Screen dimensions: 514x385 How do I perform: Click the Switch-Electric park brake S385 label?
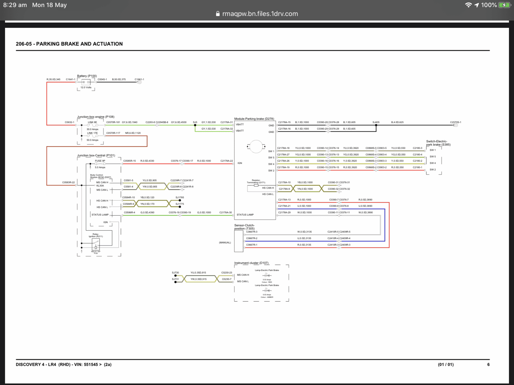coord(438,143)
